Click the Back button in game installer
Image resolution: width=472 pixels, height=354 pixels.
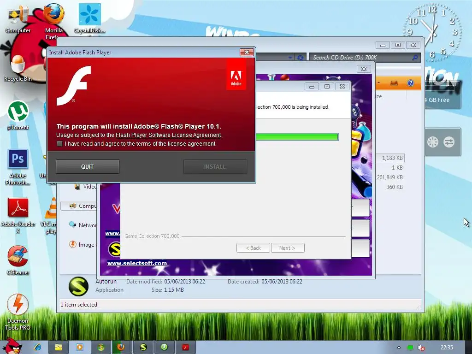(x=253, y=248)
